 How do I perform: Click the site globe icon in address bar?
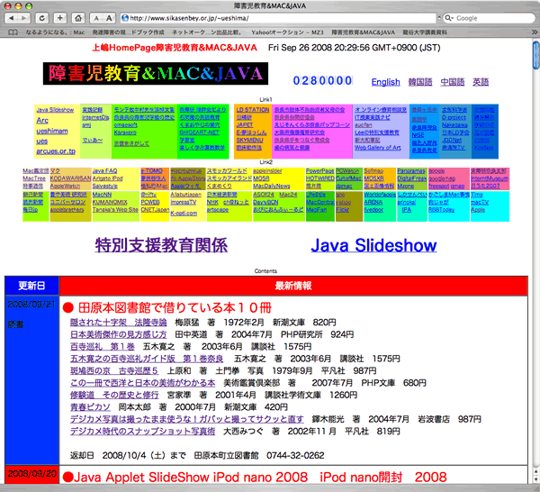(x=125, y=18)
